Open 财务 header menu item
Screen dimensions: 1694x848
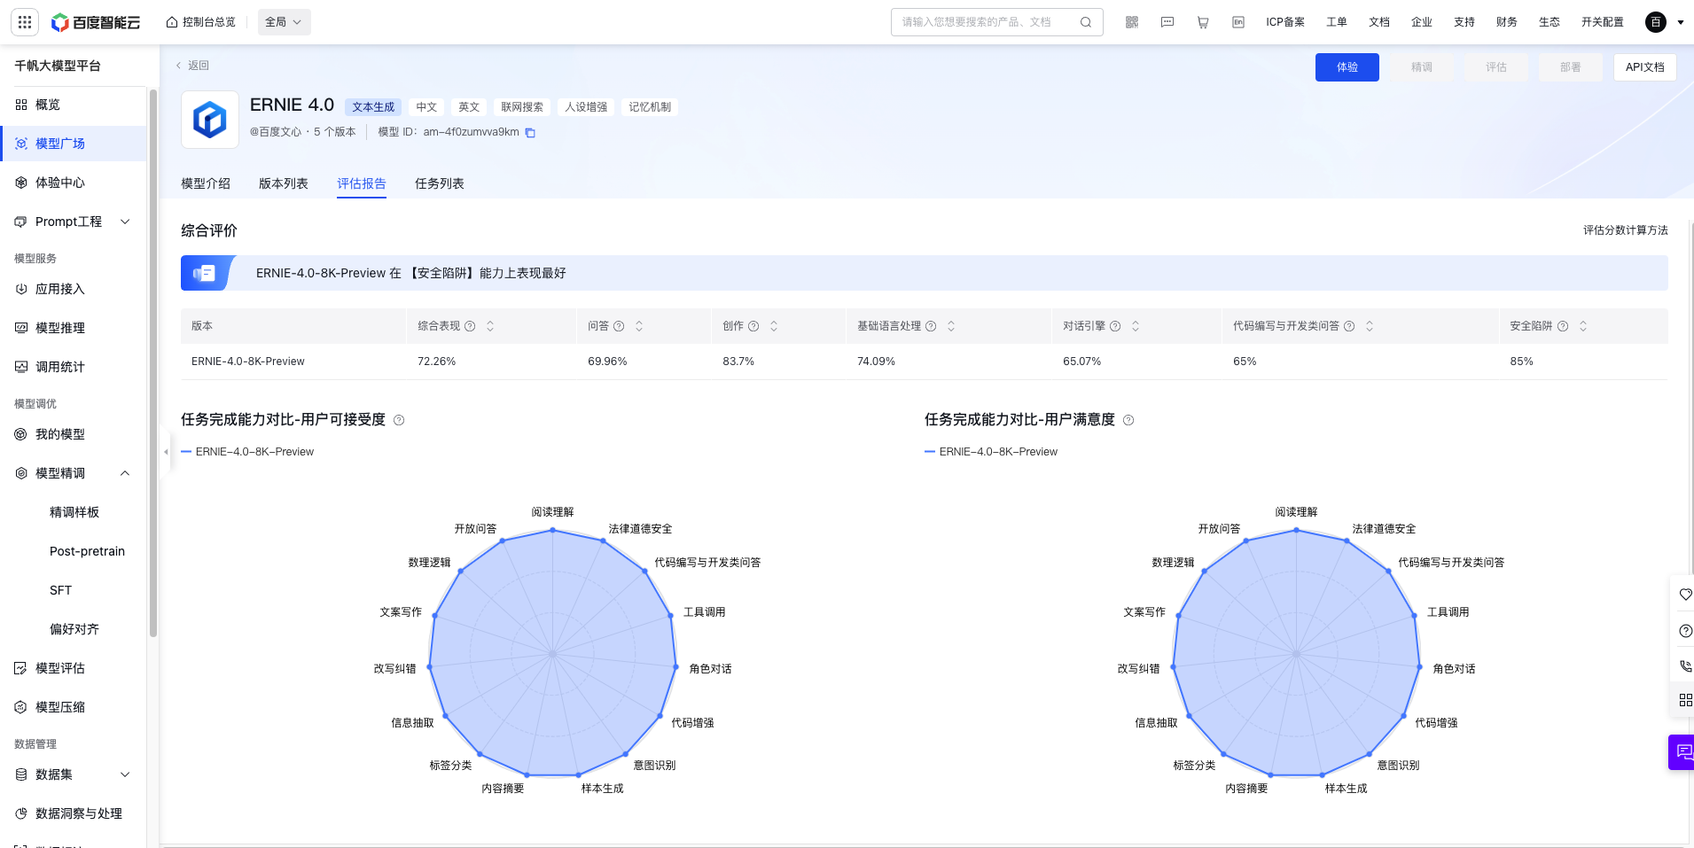[x=1507, y=22]
